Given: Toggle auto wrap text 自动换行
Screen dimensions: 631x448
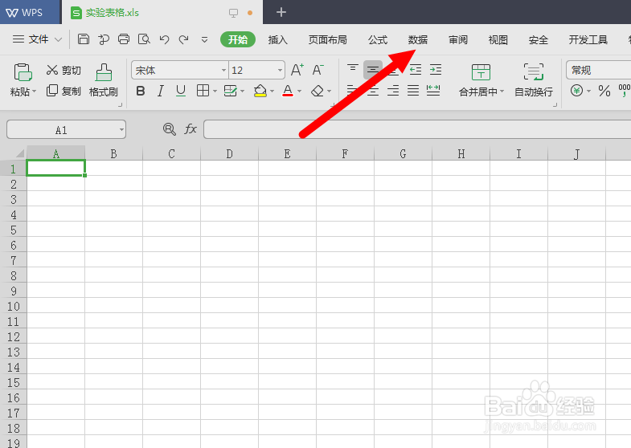Looking at the screenshot, I should pyautogui.click(x=534, y=80).
